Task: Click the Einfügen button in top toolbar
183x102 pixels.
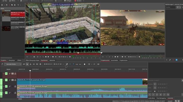Action: [68, 1]
